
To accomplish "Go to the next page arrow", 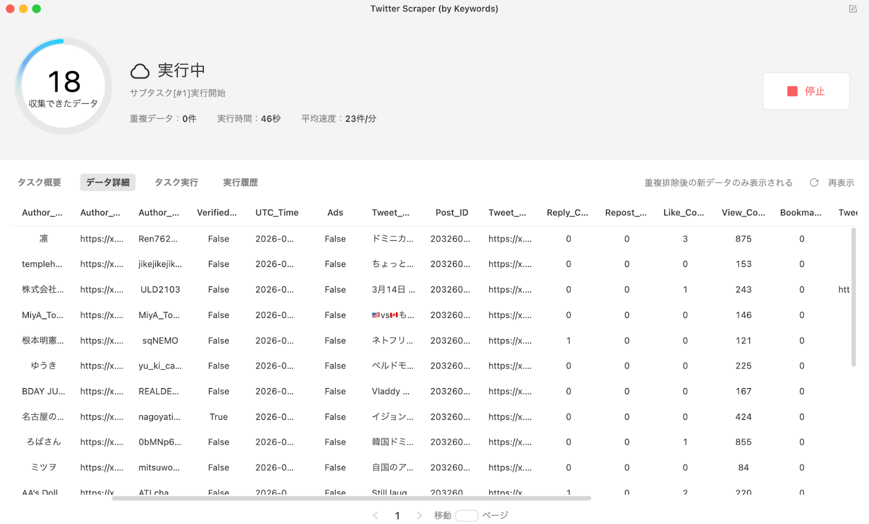I will point(419,515).
